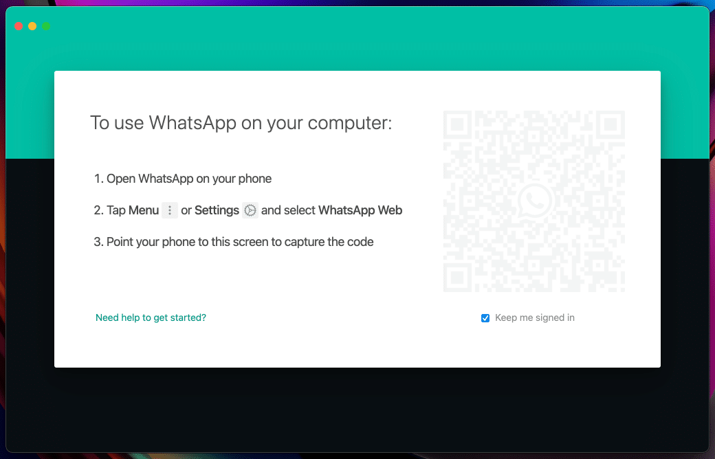Click the QR code's bottom-left finder square
The width and height of the screenshot is (715, 459).
457,278
